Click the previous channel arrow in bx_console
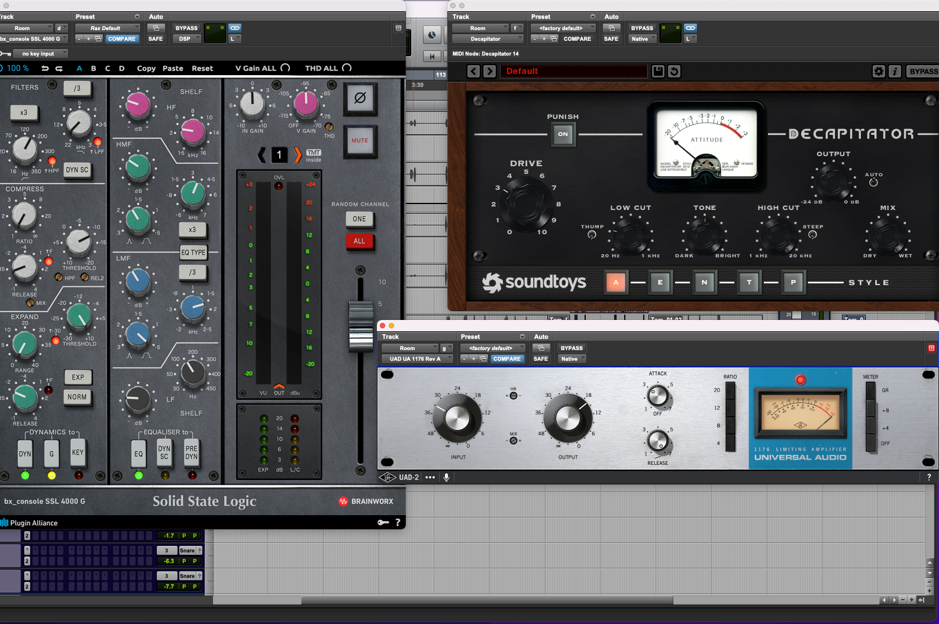The height and width of the screenshot is (624, 939). 262,155
